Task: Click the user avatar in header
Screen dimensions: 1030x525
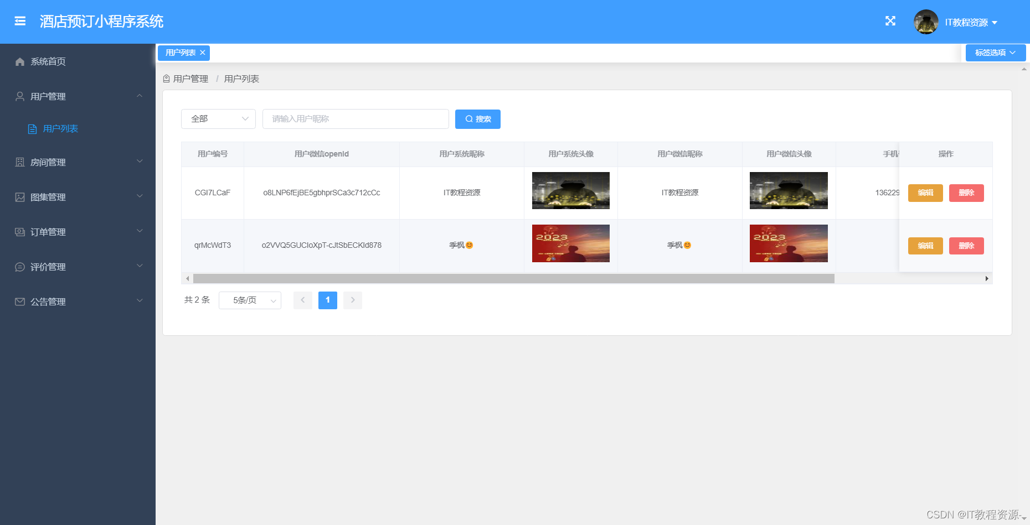Action: pyautogui.click(x=926, y=22)
